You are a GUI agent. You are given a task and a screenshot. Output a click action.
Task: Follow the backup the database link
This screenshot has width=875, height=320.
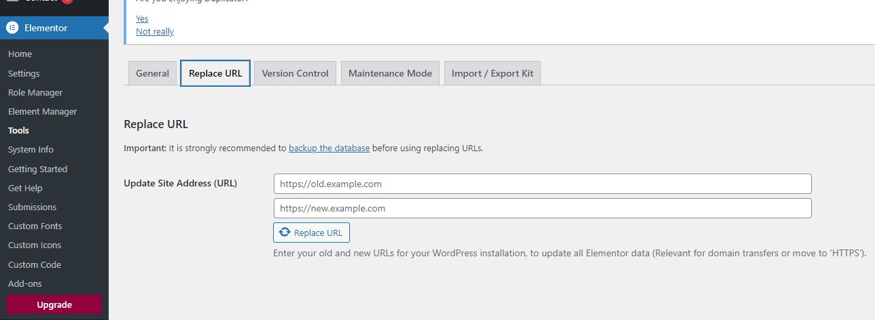click(x=329, y=148)
